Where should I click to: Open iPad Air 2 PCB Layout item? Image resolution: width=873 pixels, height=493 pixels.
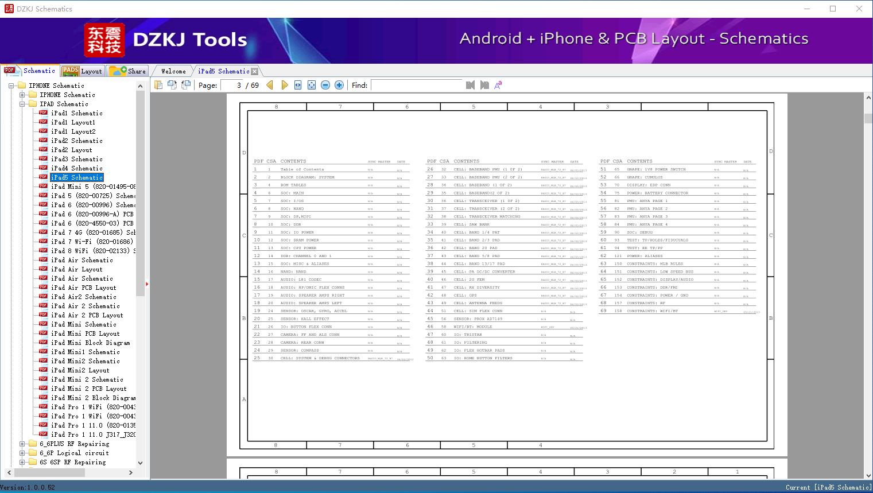pyautogui.click(x=87, y=315)
